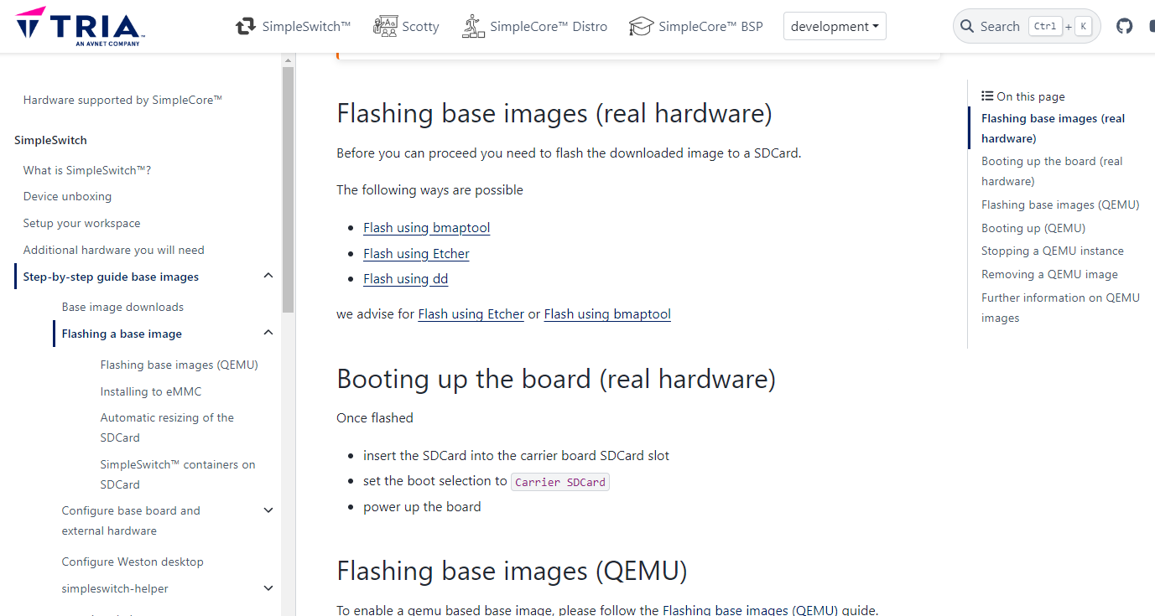Follow the Flash using dd link
The height and width of the screenshot is (616, 1155).
tap(406, 279)
